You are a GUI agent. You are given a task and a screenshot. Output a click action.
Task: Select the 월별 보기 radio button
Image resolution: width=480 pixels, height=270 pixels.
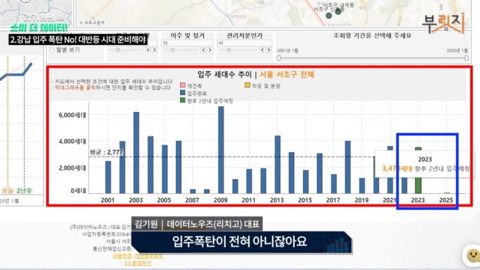click(x=52, y=50)
